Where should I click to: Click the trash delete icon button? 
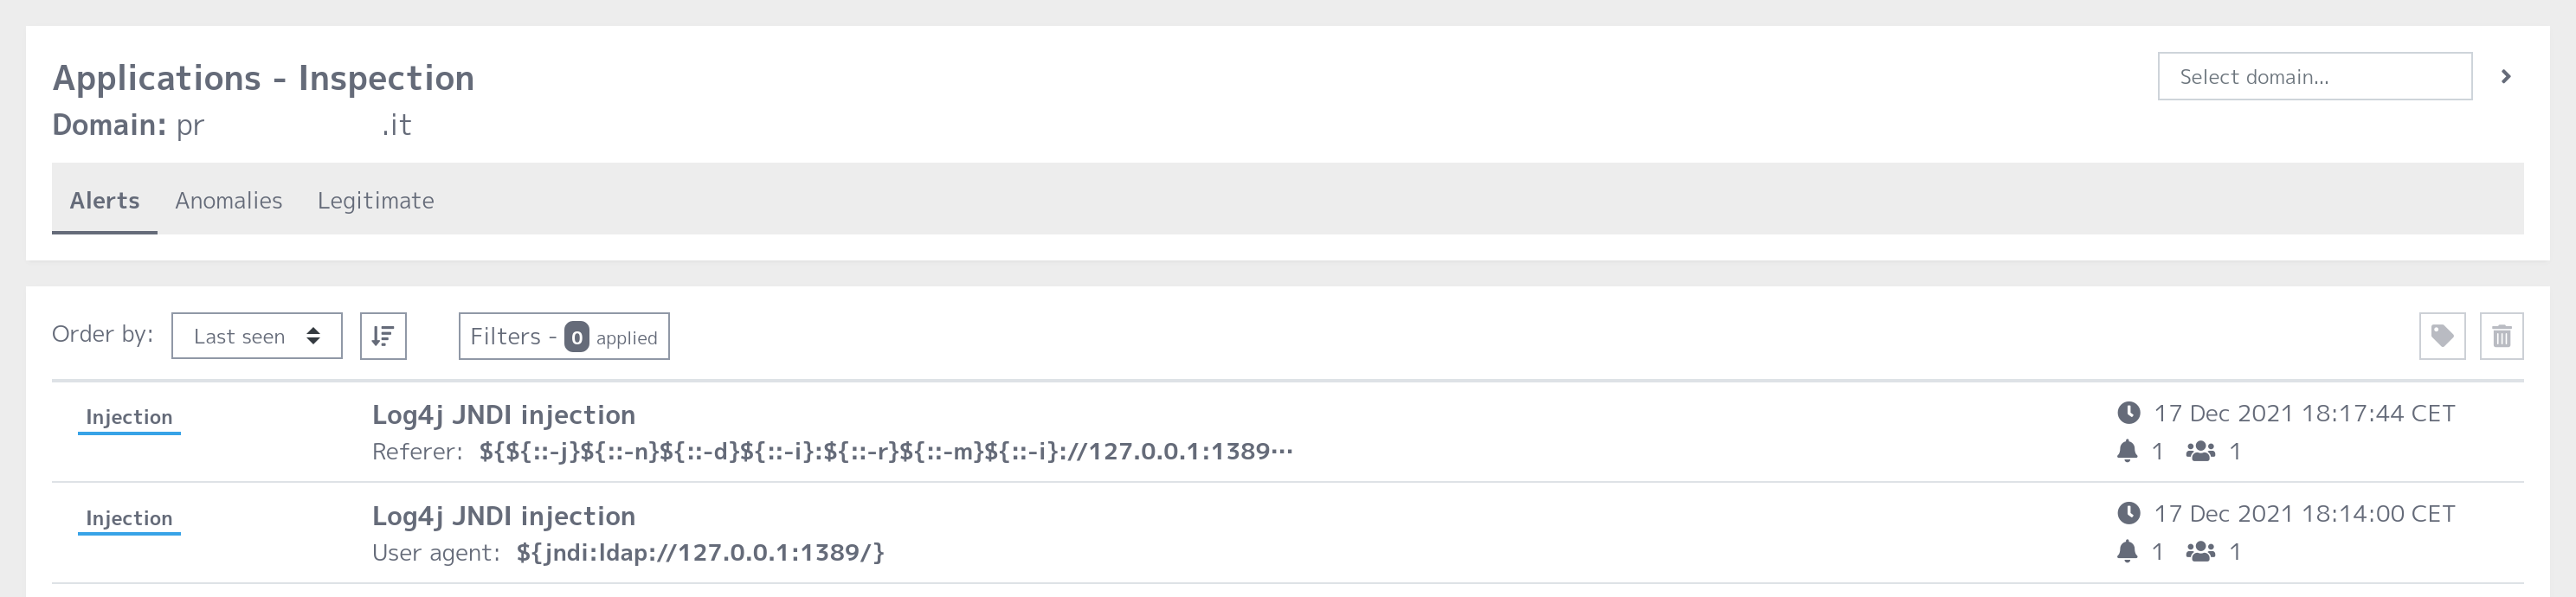click(x=2502, y=336)
